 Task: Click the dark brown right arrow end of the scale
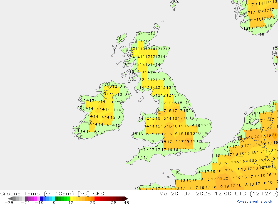(126, 198)
